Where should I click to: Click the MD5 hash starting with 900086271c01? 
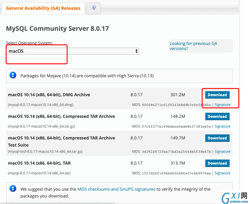[176, 105]
